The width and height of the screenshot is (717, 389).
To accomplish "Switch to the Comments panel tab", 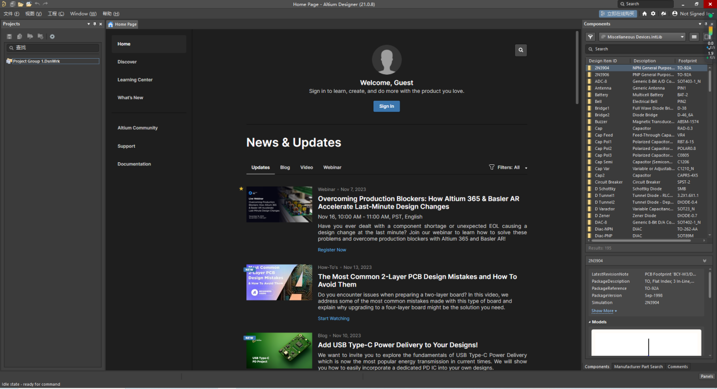I will point(677,367).
